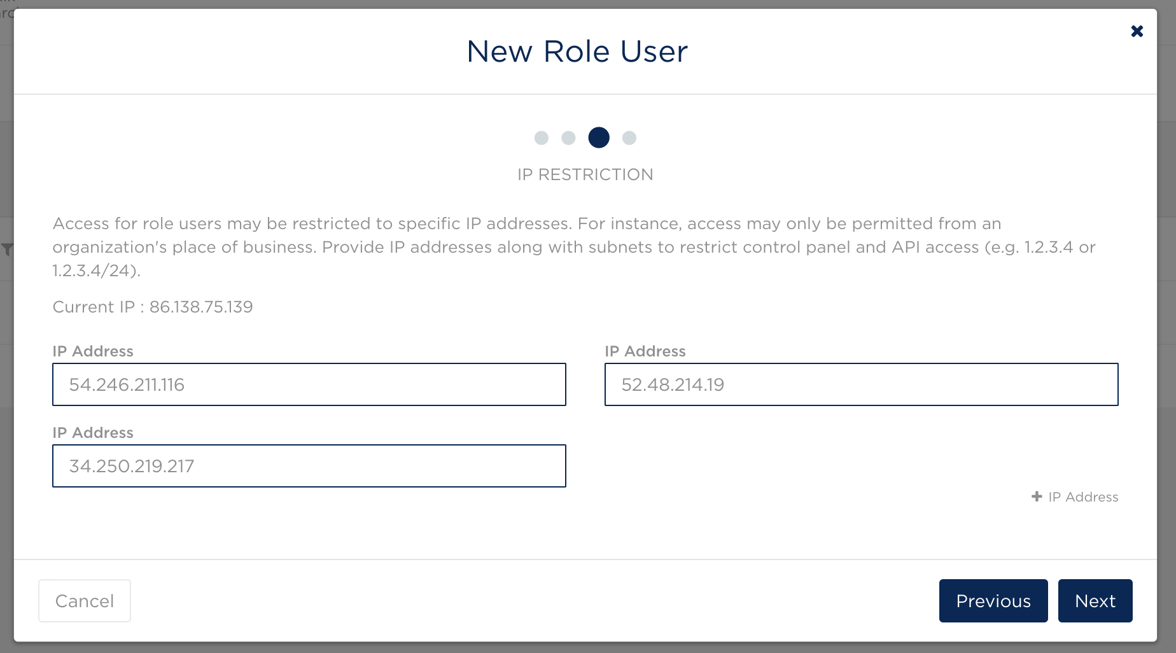Focus the 54.246.211.116 IP address field
Screen dimensions: 1176x653
[309, 384]
